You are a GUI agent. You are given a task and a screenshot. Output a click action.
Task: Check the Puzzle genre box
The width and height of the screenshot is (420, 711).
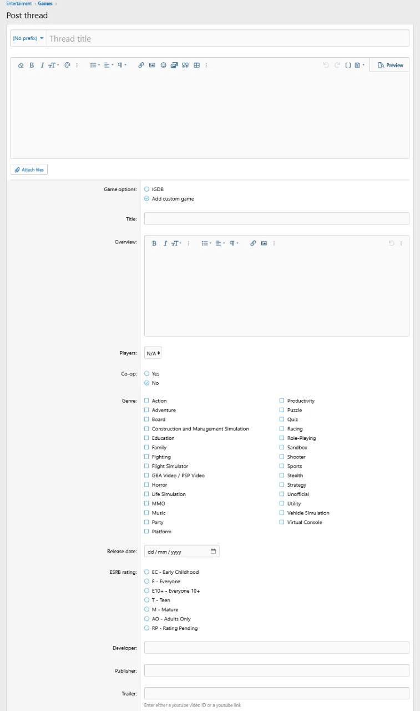point(282,410)
